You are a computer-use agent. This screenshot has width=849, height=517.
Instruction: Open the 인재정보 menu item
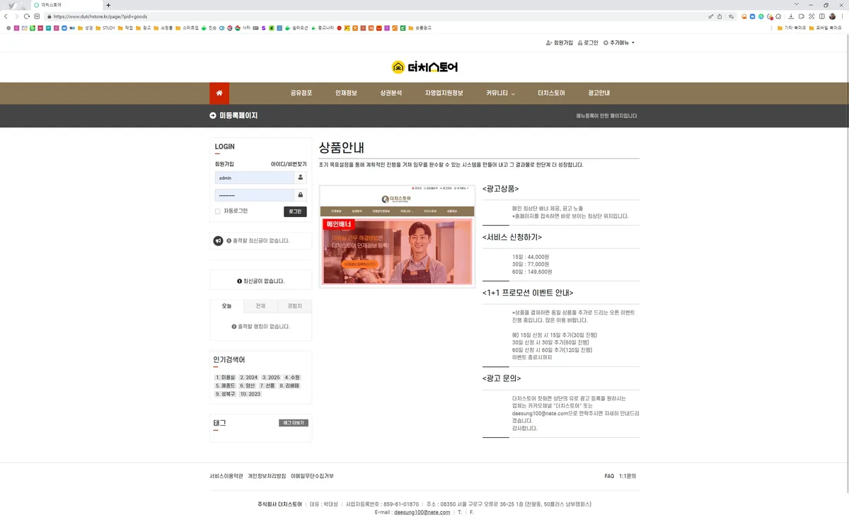(x=346, y=93)
